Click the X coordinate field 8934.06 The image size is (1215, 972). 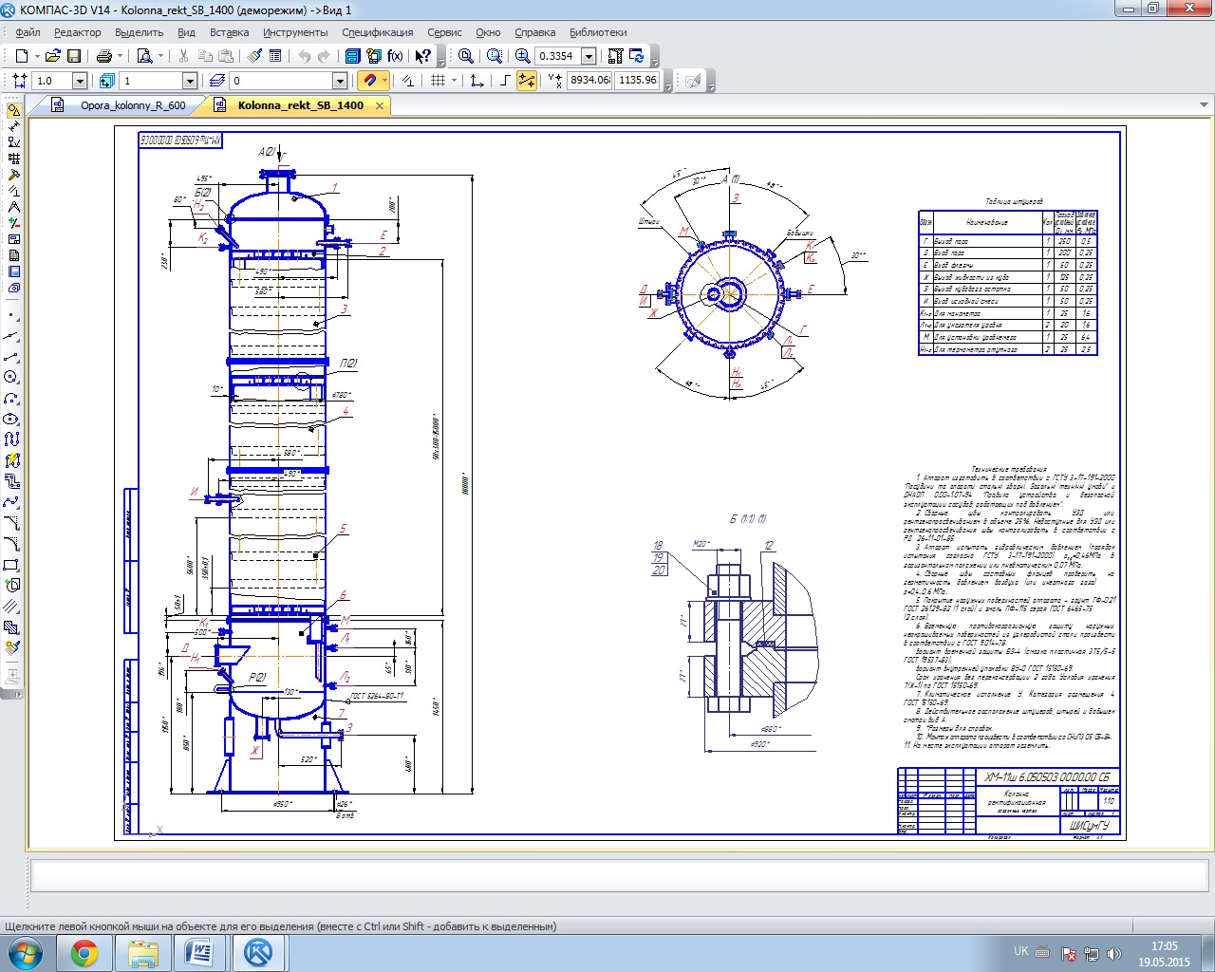coord(589,81)
